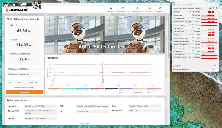The image size is (222, 128).
Task: Open the Validation tab in GPU-Z
Action: tap(198, 9)
